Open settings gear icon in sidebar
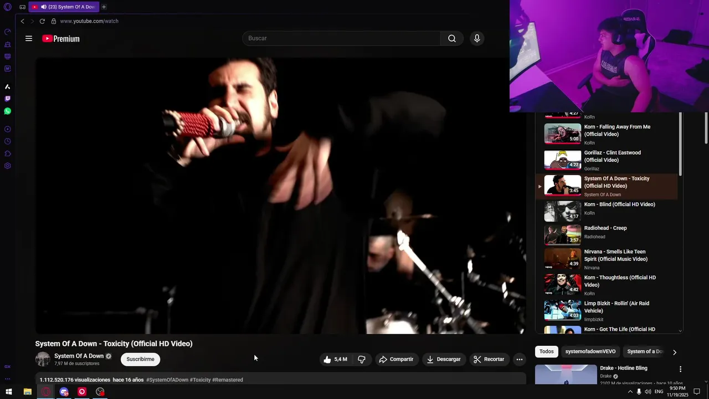This screenshot has width=709, height=399. [8, 166]
